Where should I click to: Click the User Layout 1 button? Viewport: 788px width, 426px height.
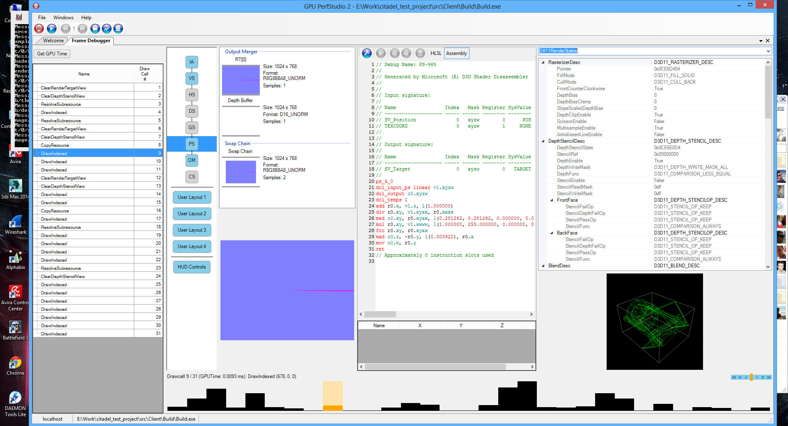pyautogui.click(x=192, y=197)
